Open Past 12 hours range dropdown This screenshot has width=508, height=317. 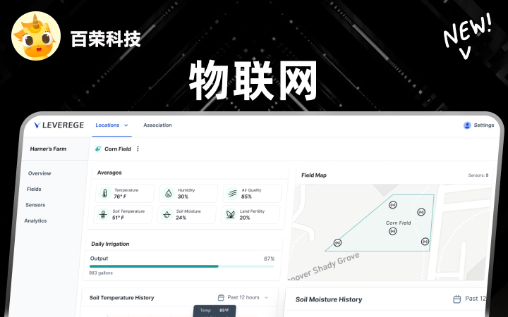243,297
